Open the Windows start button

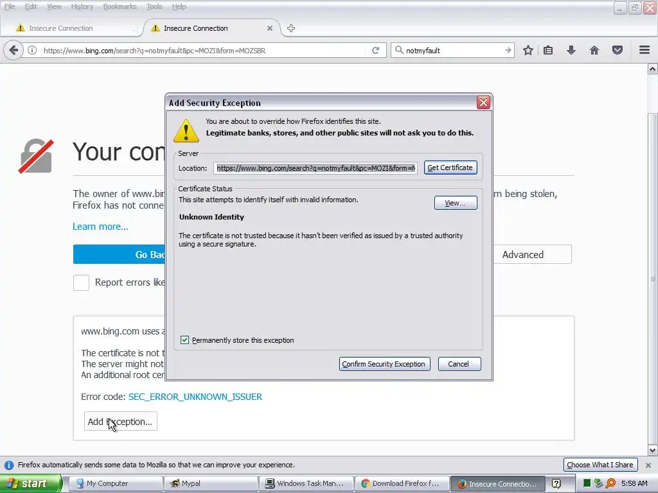[x=31, y=483]
